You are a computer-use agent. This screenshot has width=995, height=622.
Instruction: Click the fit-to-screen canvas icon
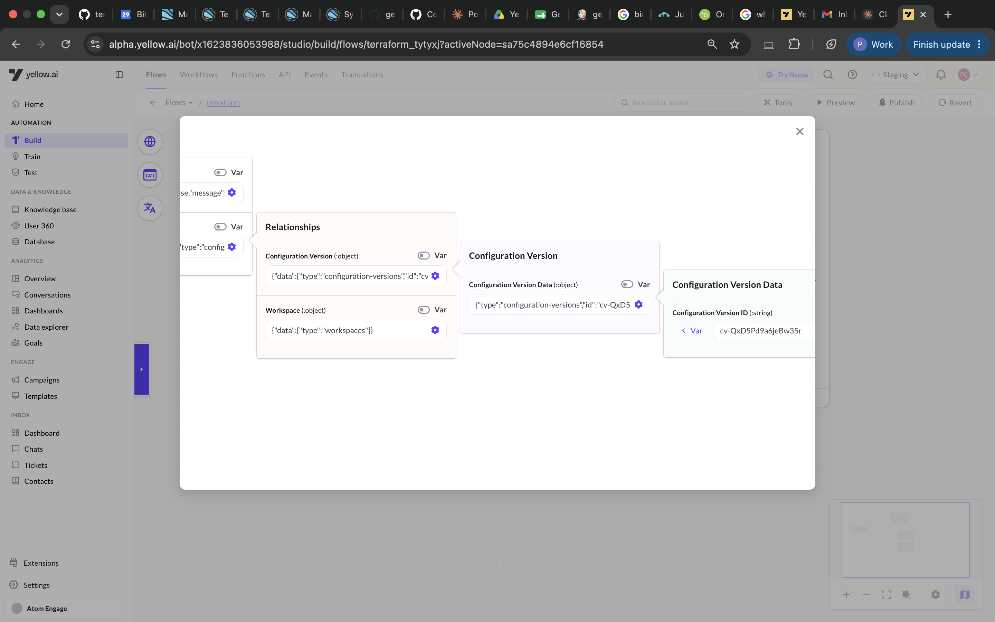(x=887, y=594)
